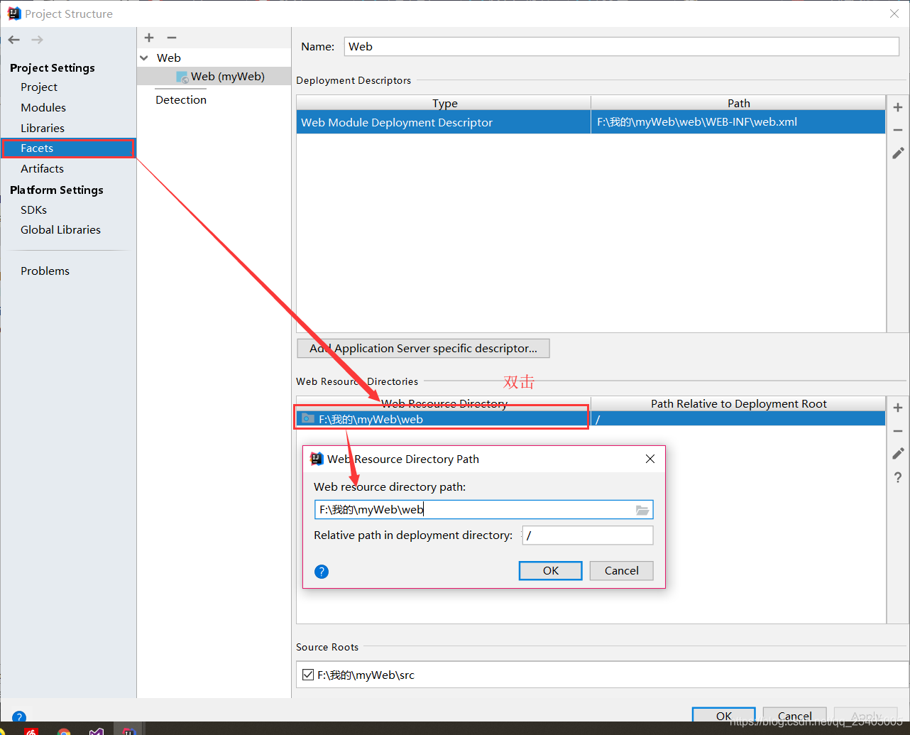
Task: Open Project Structure help at the bottom left
Action: [x=19, y=717]
